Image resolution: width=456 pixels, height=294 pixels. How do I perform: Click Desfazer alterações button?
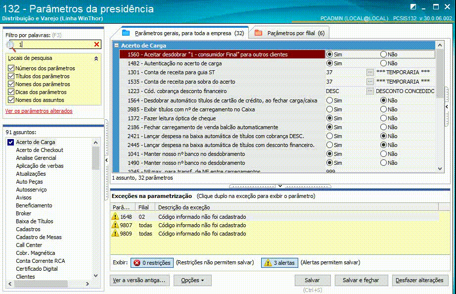[419, 280]
